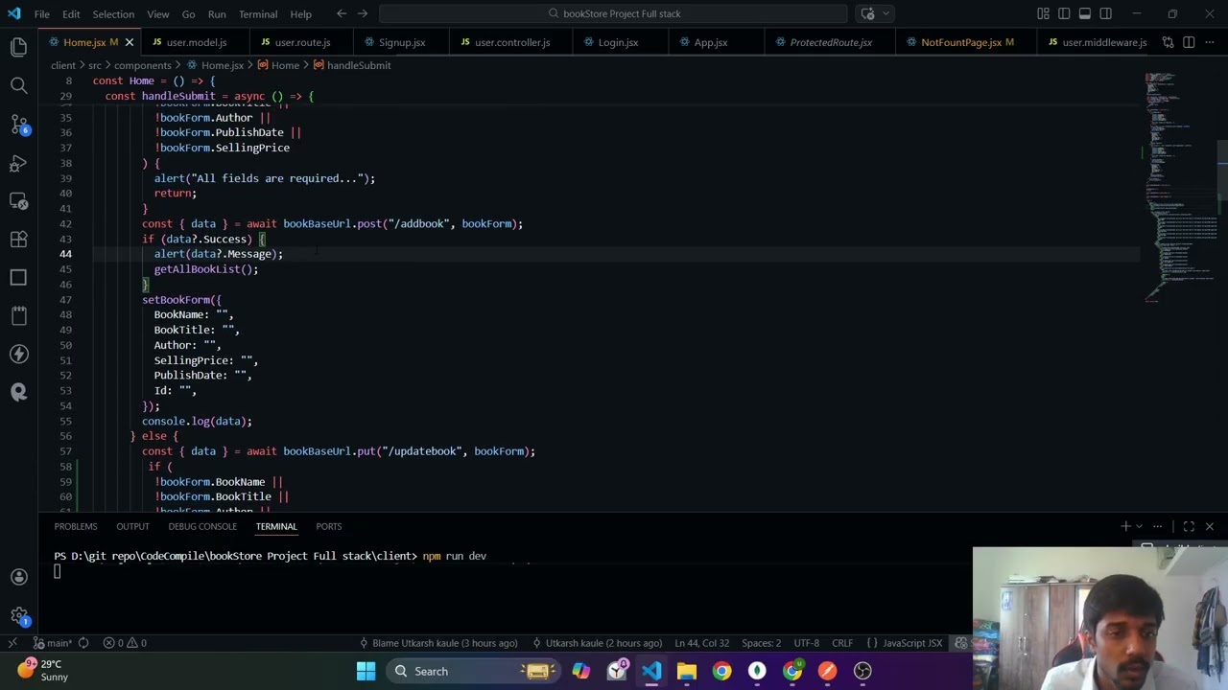Change the UTF-8 file encoding
Screen dimensions: 1228x690
point(806,643)
